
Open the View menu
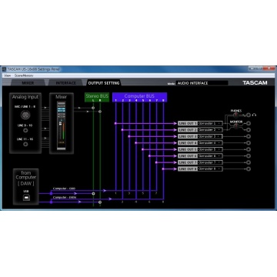pyautogui.click(x=8, y=75)
